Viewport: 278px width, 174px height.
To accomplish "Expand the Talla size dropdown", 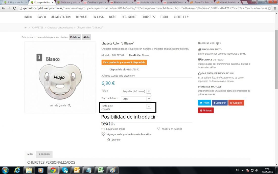I will 136,91.
